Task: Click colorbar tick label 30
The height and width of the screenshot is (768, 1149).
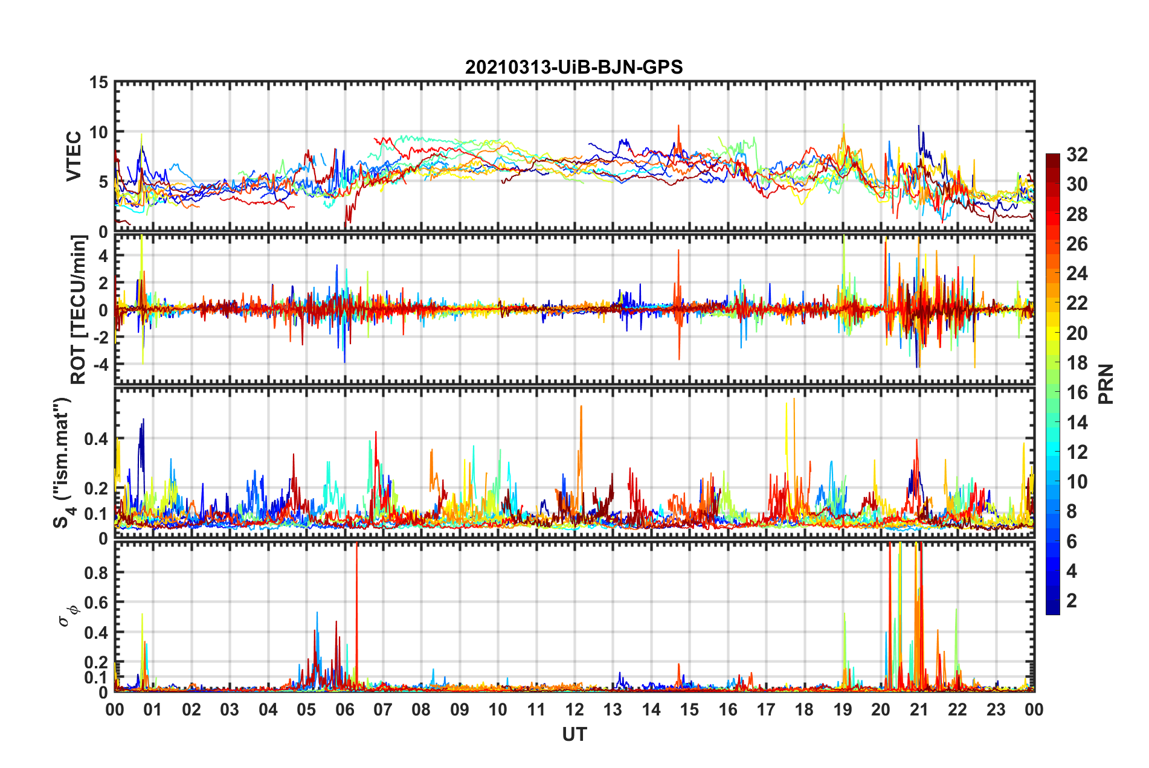Action: click(x=1077, y=184)
